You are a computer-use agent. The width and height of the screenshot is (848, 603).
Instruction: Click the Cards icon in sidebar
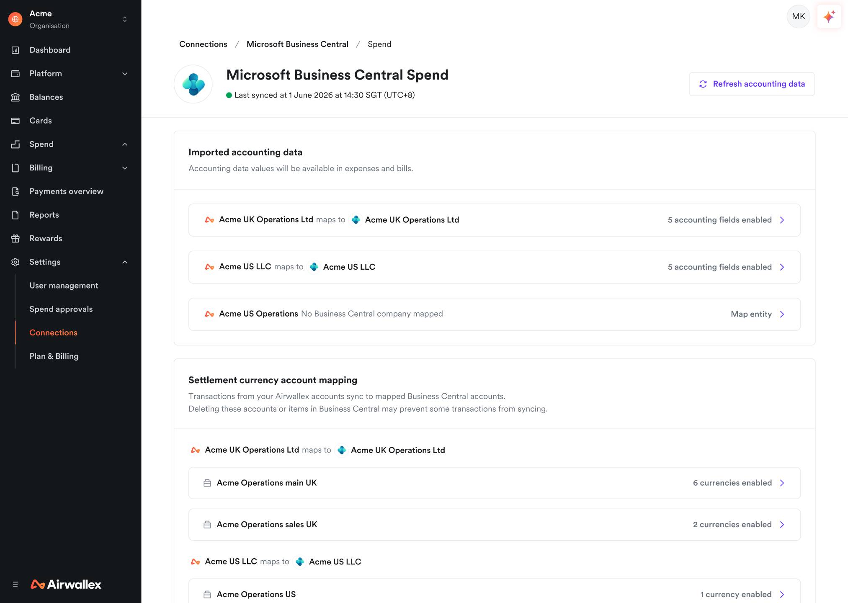15,121
